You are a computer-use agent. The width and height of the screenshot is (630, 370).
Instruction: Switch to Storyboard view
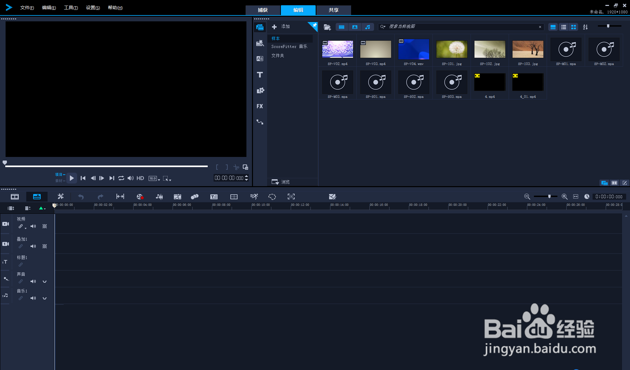coord(15,197)
